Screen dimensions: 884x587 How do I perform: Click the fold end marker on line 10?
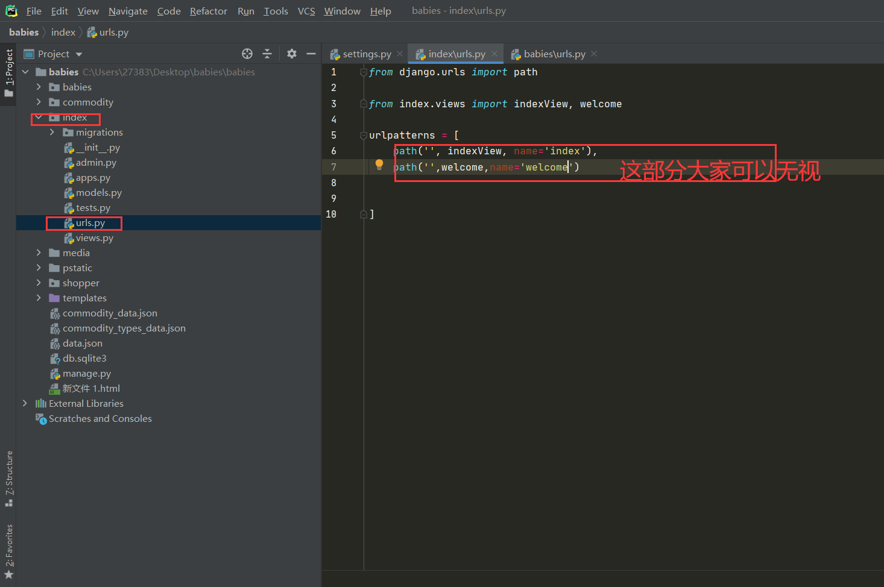click(x=363, y=214)
